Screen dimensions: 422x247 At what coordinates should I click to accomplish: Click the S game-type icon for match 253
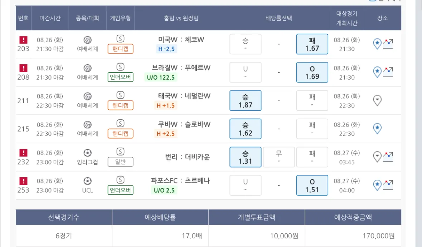[x=121, y=180]
